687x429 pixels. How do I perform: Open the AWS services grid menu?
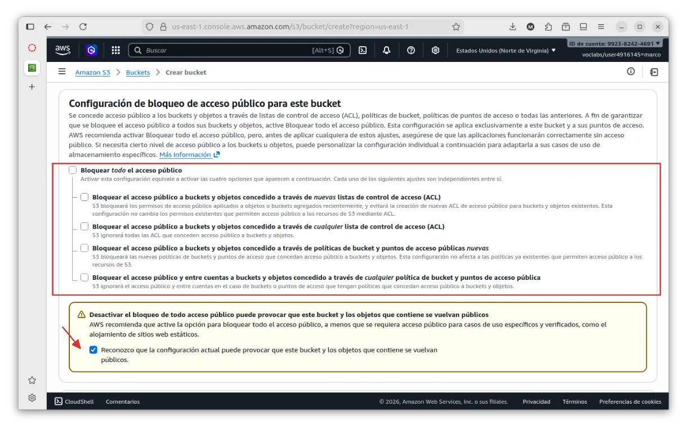pos(116,50)
